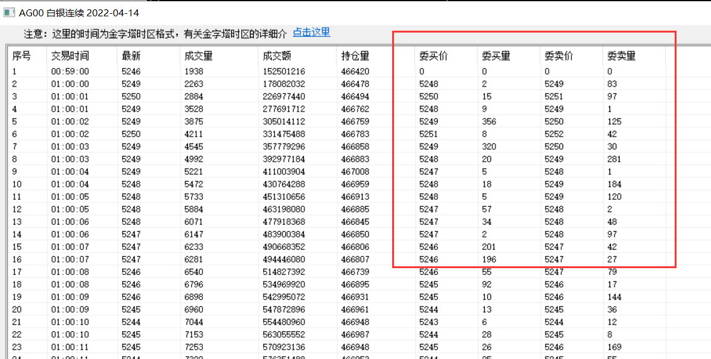Click volume cell 4992

tap(194, 159)
